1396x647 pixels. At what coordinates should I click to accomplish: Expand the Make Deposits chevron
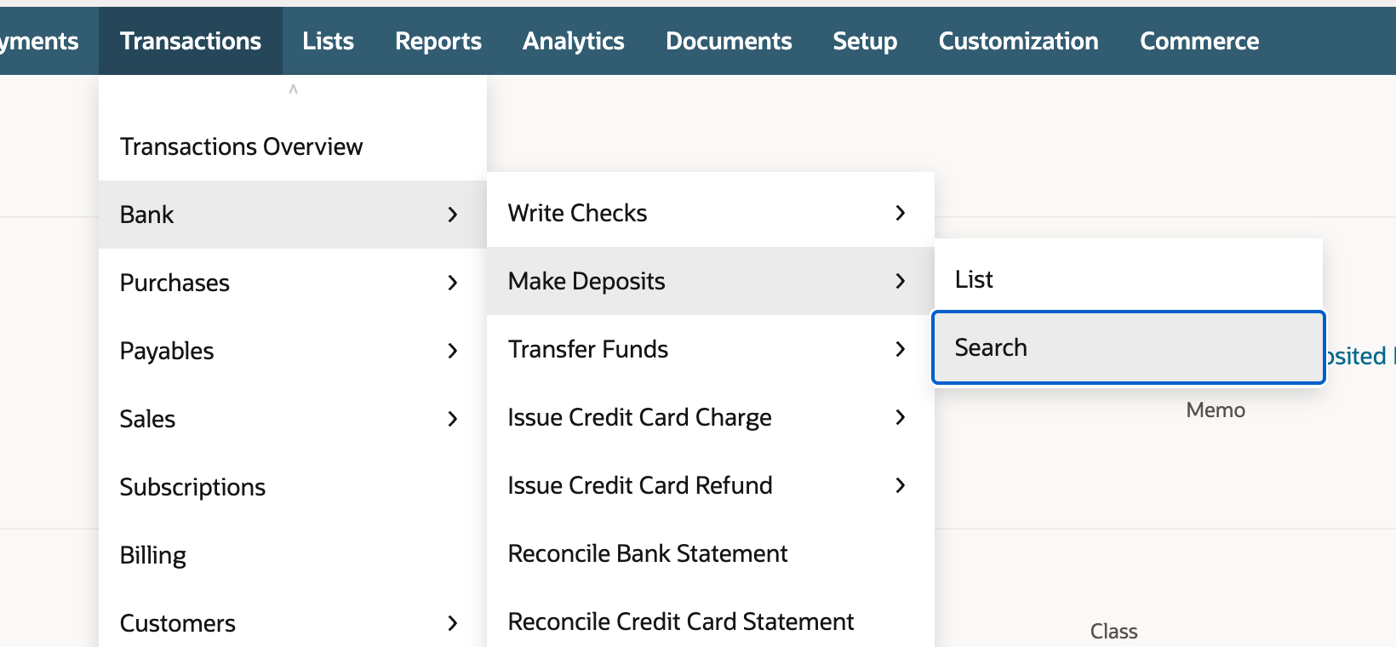point(901,281)
